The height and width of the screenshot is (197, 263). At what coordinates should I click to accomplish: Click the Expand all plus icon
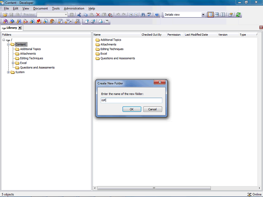(131, 15)
